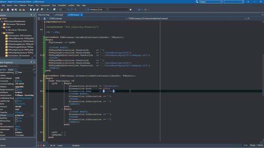Open the Protocol property dropdown
The width and height of the screenshot is (264, 148).
coord(32,116)
